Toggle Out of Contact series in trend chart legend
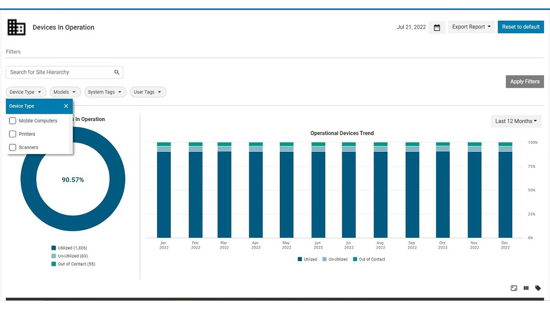 click(x=369, y=259)
